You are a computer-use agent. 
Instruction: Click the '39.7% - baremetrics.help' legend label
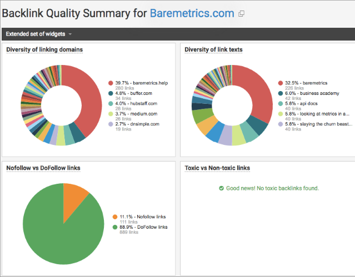pyautogui.click(x=142, y=83)
